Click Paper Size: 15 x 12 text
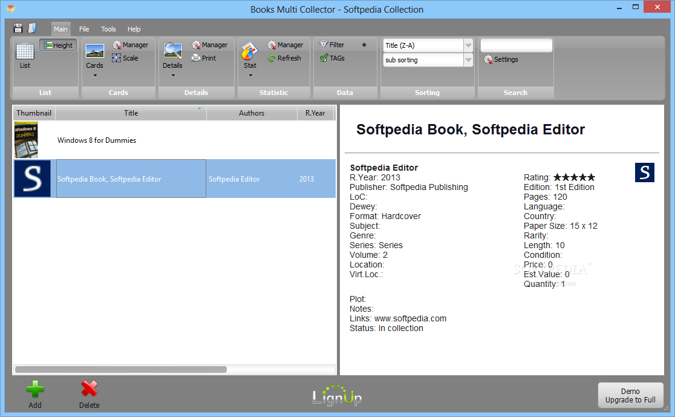 click(561, 226)
